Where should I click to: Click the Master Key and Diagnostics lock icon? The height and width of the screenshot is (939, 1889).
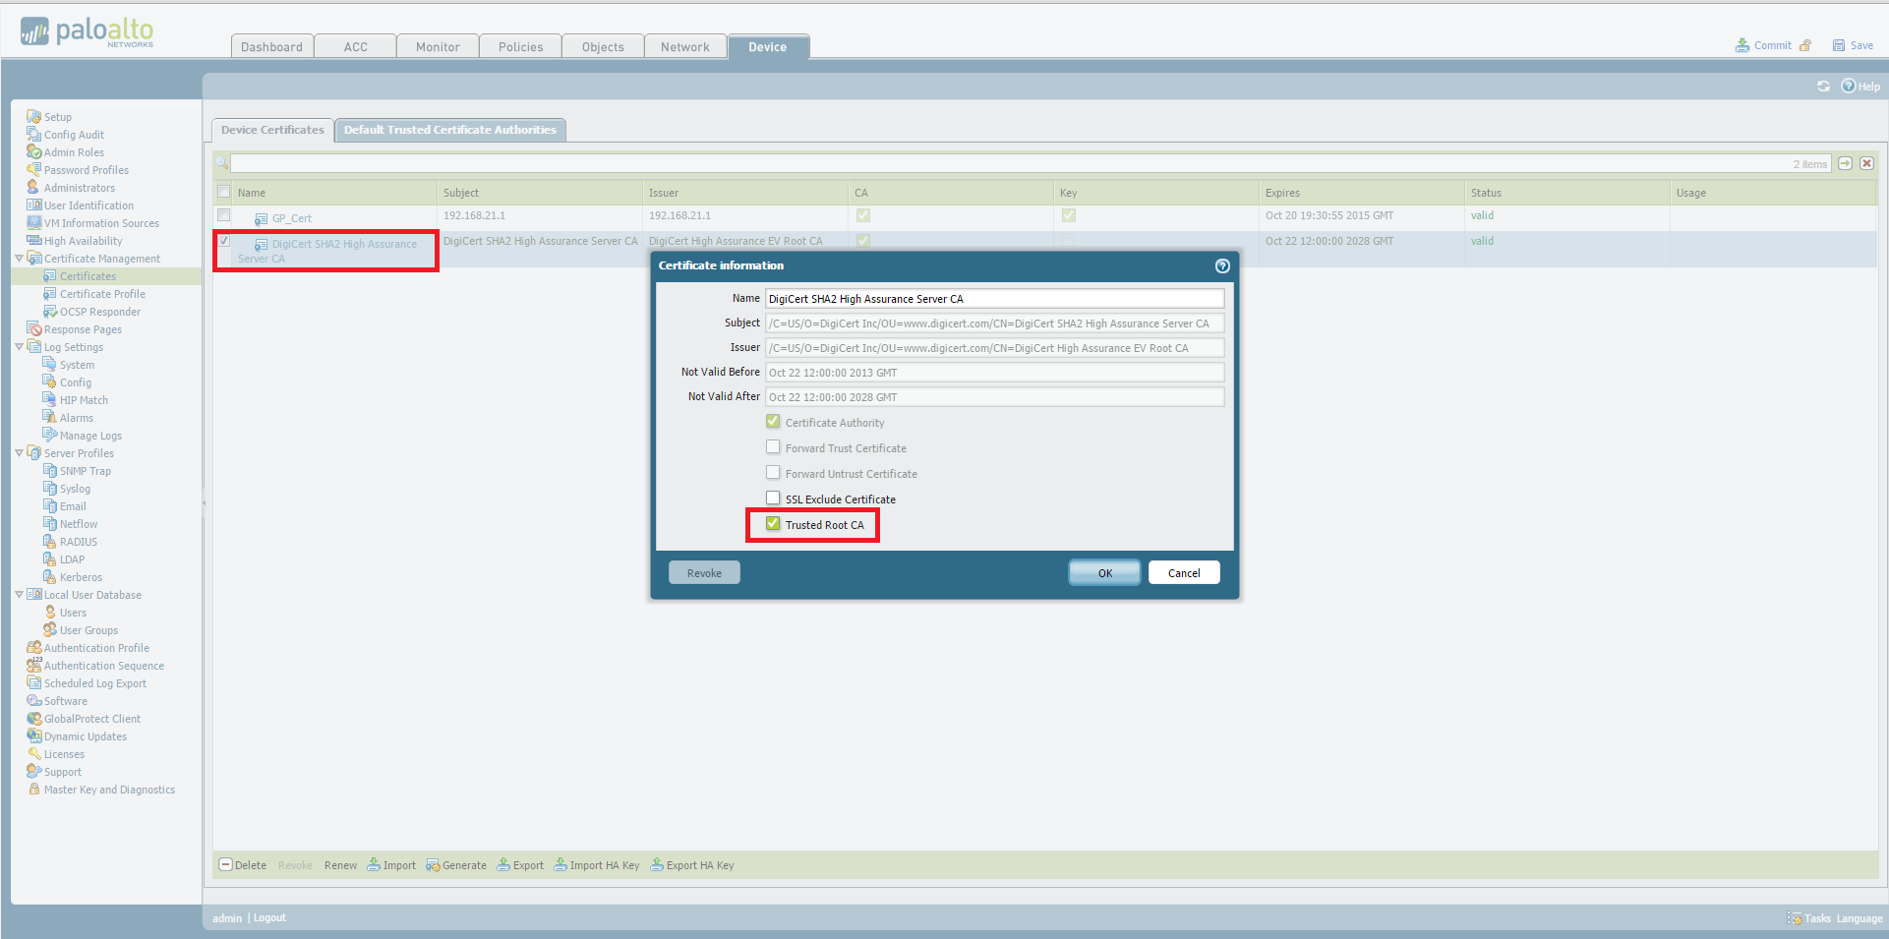pyautogui.click(x=33, y=790)
